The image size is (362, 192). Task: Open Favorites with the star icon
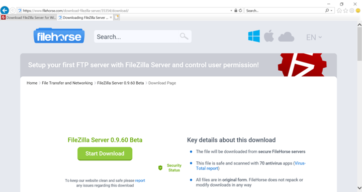[x=345, y=11]
